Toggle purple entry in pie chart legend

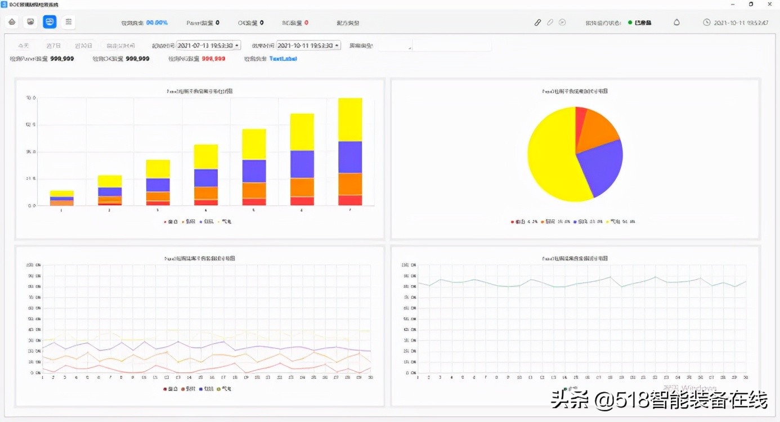pos(588,222)
